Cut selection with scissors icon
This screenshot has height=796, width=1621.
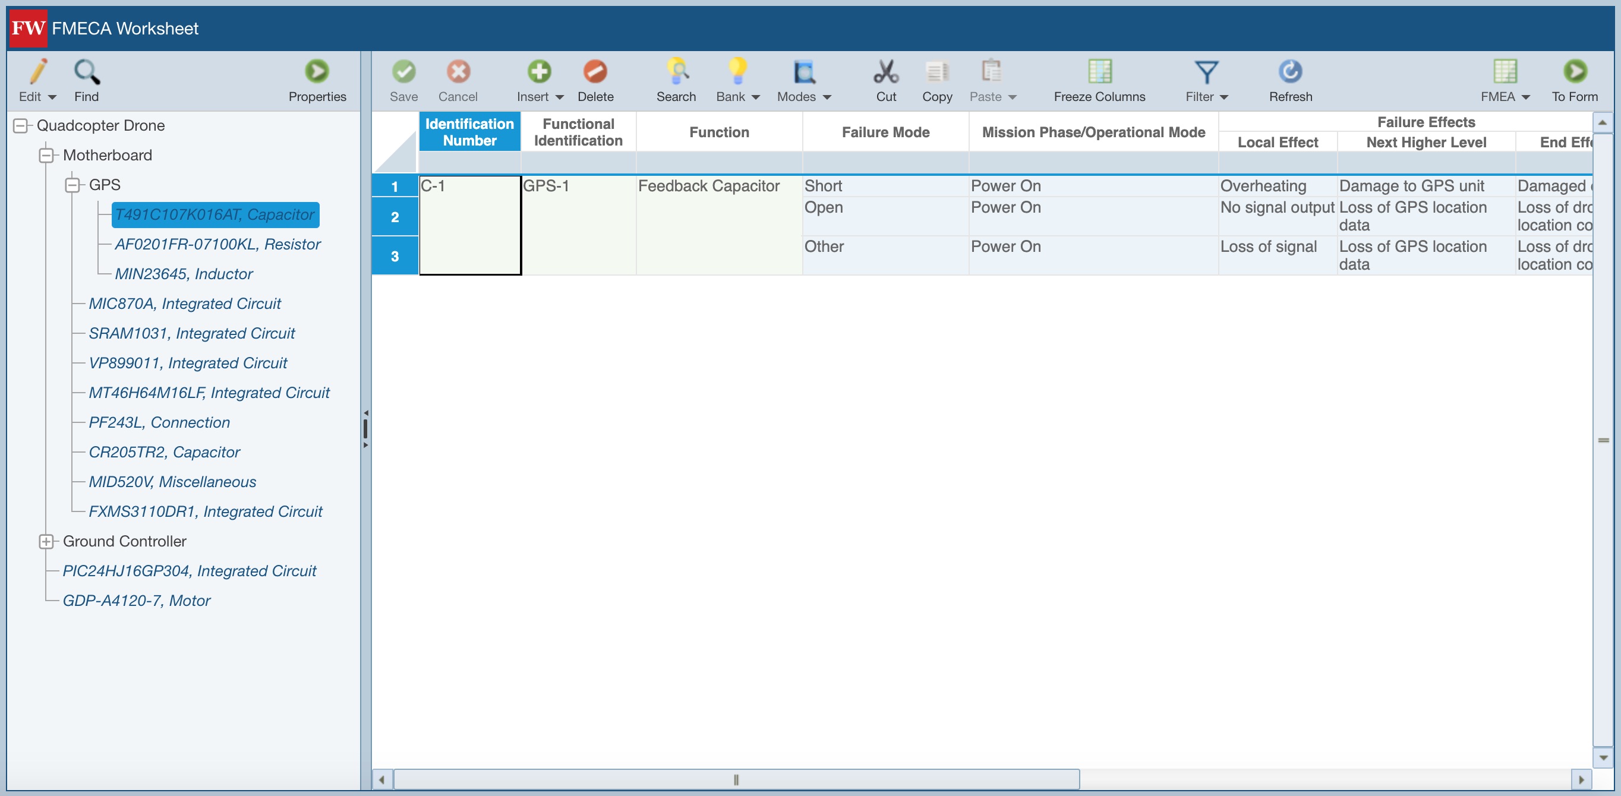coord(886,71)
